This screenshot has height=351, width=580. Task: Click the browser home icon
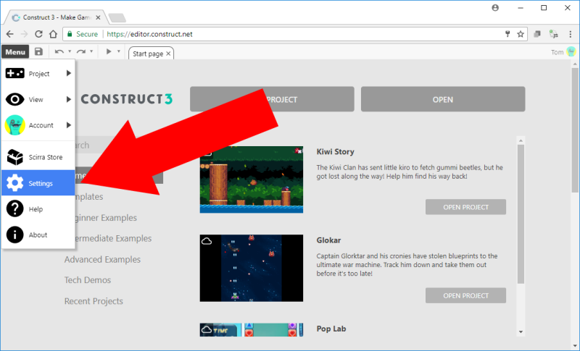(x=53, y=34)
